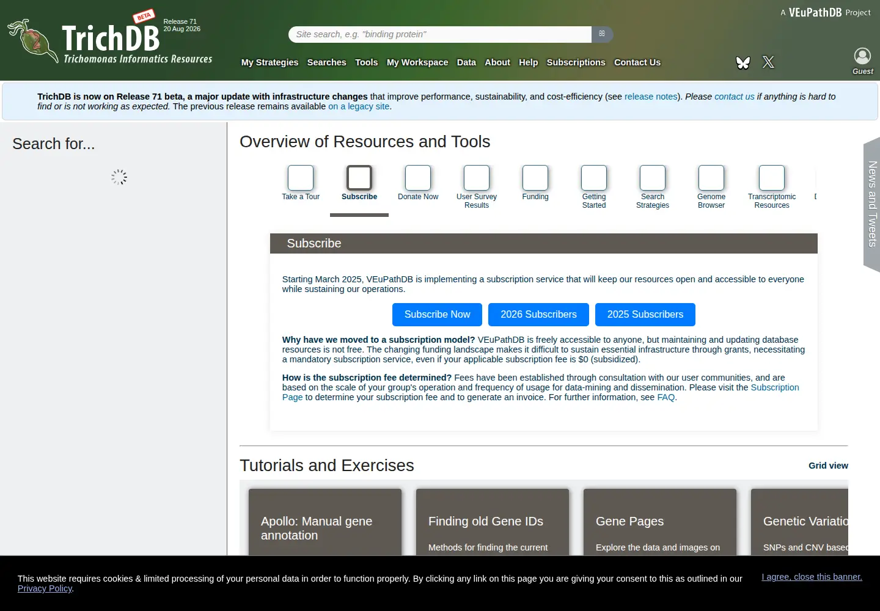Open the Finding old Gene IDs card
The height and width of the screenshot is (611, 880).
pos(493,522)
